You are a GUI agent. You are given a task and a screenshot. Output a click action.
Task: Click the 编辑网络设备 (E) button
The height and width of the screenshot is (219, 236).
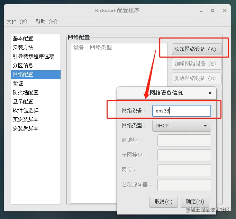click(197, 64)
